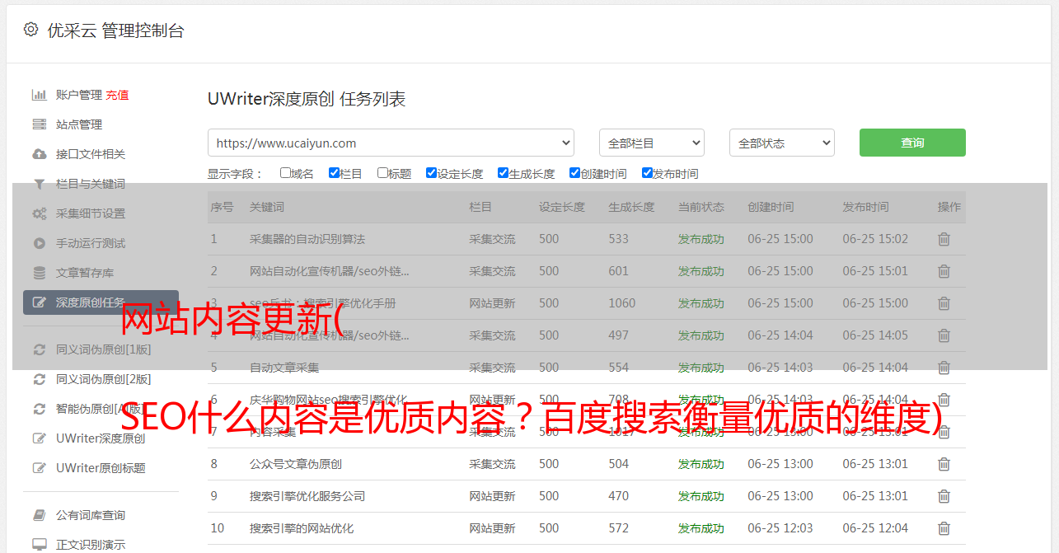The width and height of the screenshot is (1059, 553).
Task: Click the UWriter原创标题 edit icon
Action: pyautogui.click(x=39, y=468)
